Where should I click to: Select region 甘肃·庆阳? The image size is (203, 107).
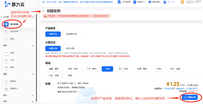[x=73, y=69]
